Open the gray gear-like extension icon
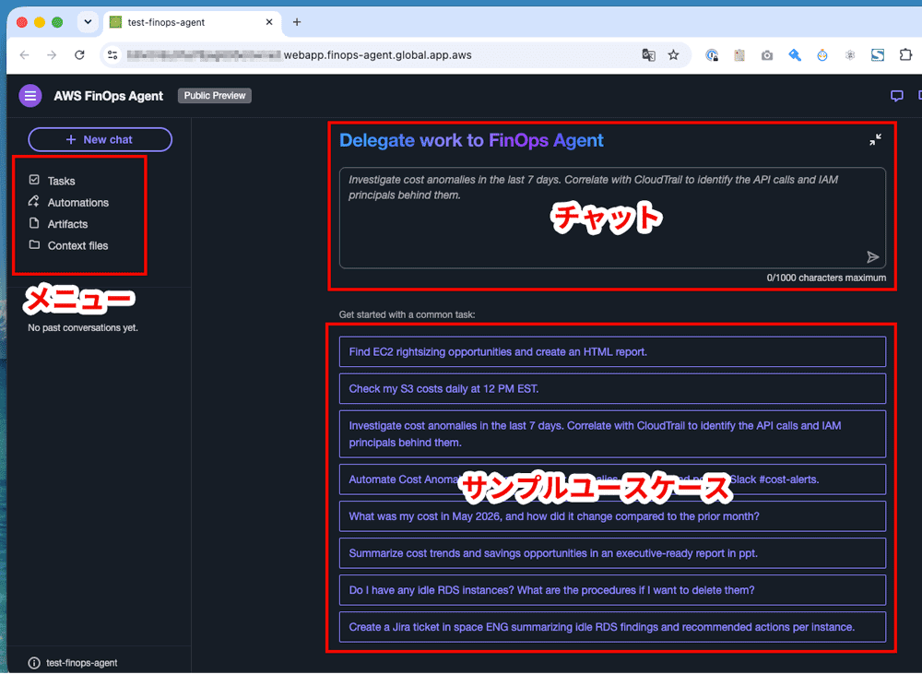This screenshot has width=922, height=698. 850,55
